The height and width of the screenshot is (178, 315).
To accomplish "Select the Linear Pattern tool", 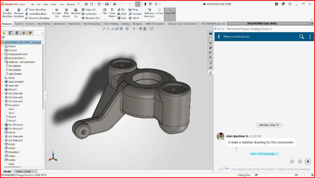I will (x=112, y=13).
